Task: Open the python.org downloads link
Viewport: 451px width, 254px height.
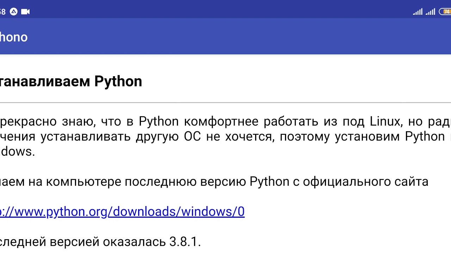Action: [x=122, y=212]
